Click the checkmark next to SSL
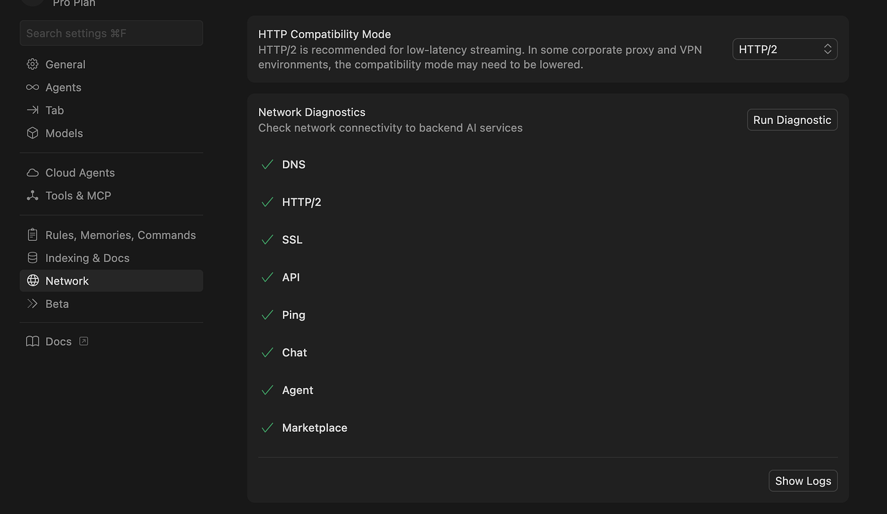The width and height of the screenshot is (887, 514). (267, 240)
